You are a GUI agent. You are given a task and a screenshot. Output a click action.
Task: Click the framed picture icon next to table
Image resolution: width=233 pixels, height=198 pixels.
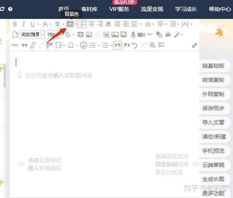point(89,34)
